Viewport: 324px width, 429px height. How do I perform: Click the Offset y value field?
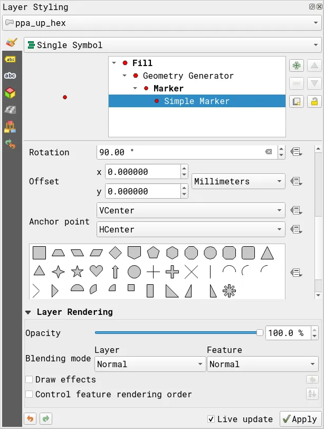click(143, 191)
